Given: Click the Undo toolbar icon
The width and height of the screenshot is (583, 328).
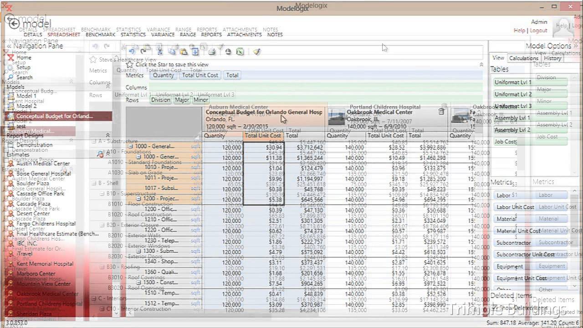Looking at the screenshot, I should pyautogui.click(x=132, y=51).
